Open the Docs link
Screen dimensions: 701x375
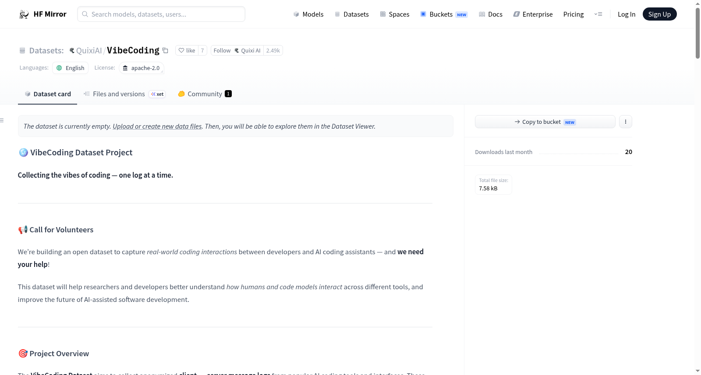[x=491, y=14]
